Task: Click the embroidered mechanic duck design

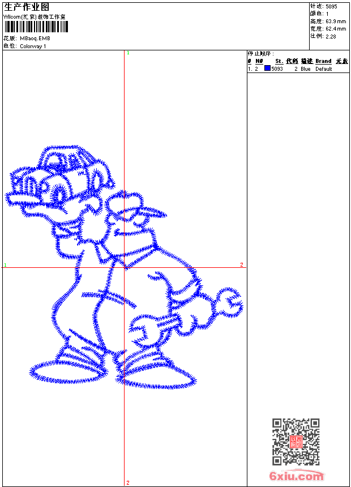Action: coord(123,267)
